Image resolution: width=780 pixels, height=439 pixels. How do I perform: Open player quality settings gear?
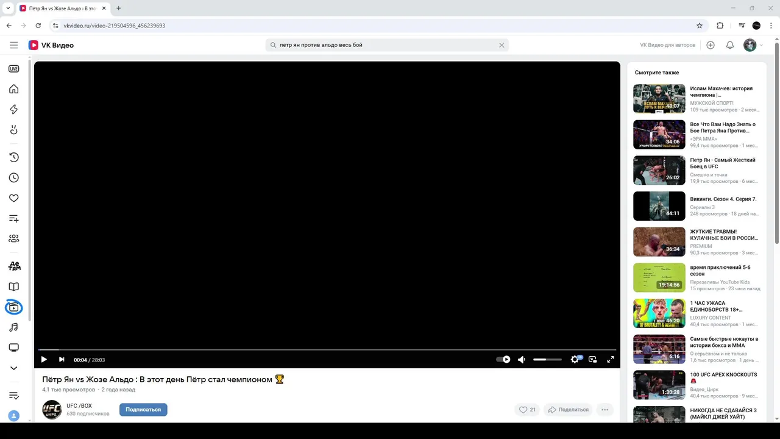click(x=575, y=360)
